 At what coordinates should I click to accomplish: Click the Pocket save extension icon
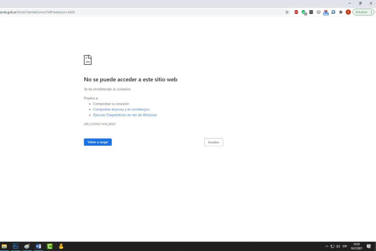pos(318,12)
